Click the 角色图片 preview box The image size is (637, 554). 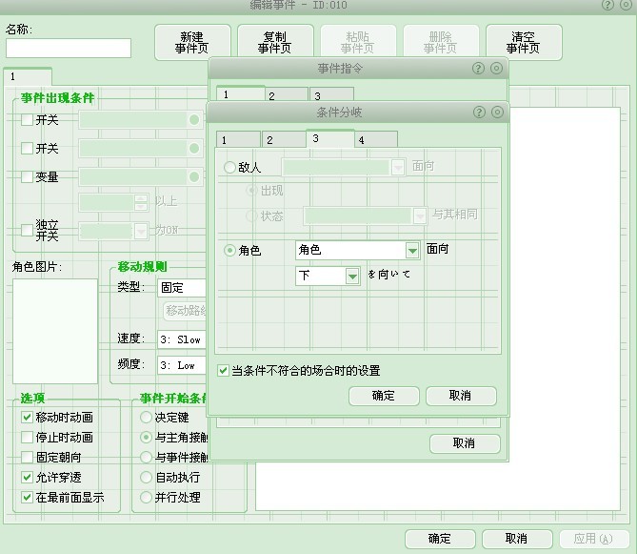tap(55, 331)
